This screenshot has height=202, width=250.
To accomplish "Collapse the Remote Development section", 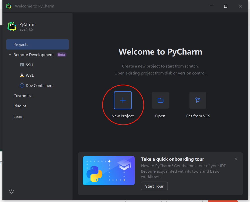I will click(10, 55).
